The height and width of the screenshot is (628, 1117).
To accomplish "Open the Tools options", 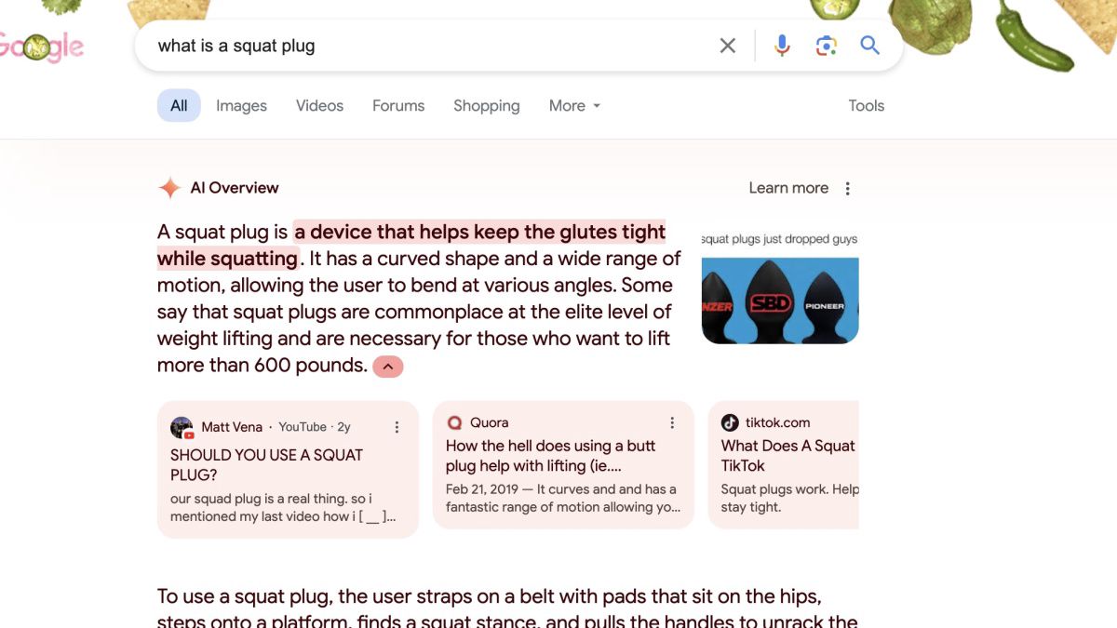I will [866, 106].
